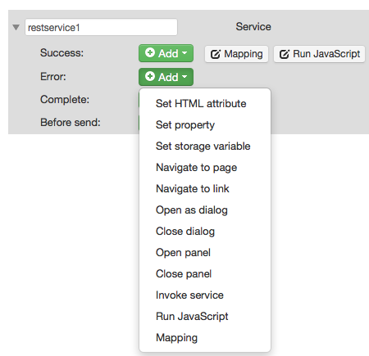Click the edit icon on the Mapping button

216,54
